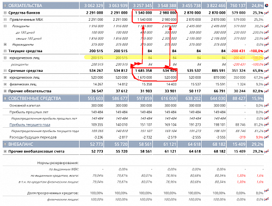This screenshot has width=272, height=206.
Task: Open trend chart icon for Прибыль прошлых лет
Action: pos(267,112)
